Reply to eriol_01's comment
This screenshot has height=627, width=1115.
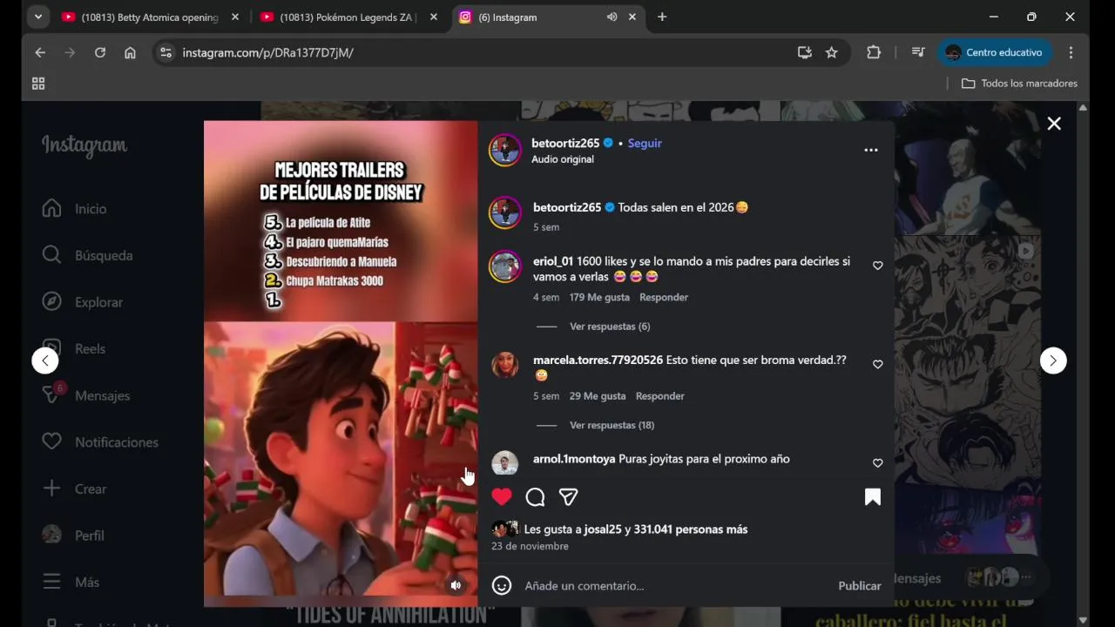pos(664,298)
